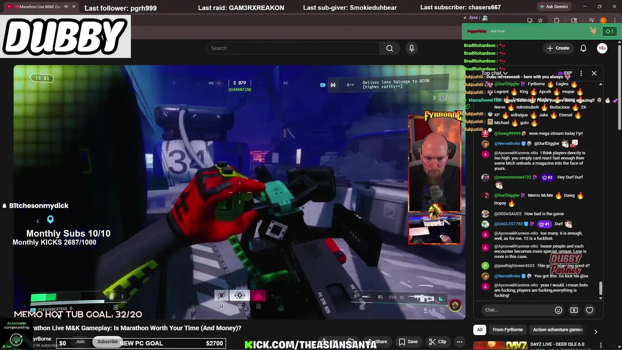622x350 pixels.
Task: Click the install app icon in address bar
Action: coord(530,20)
